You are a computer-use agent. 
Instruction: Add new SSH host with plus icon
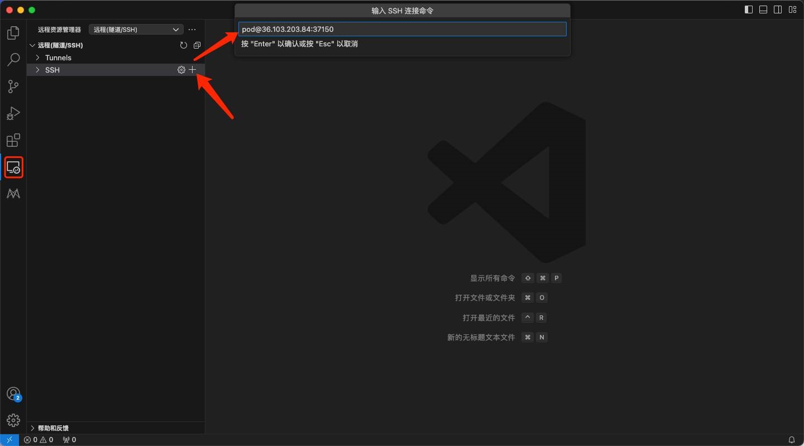[193, 70]
